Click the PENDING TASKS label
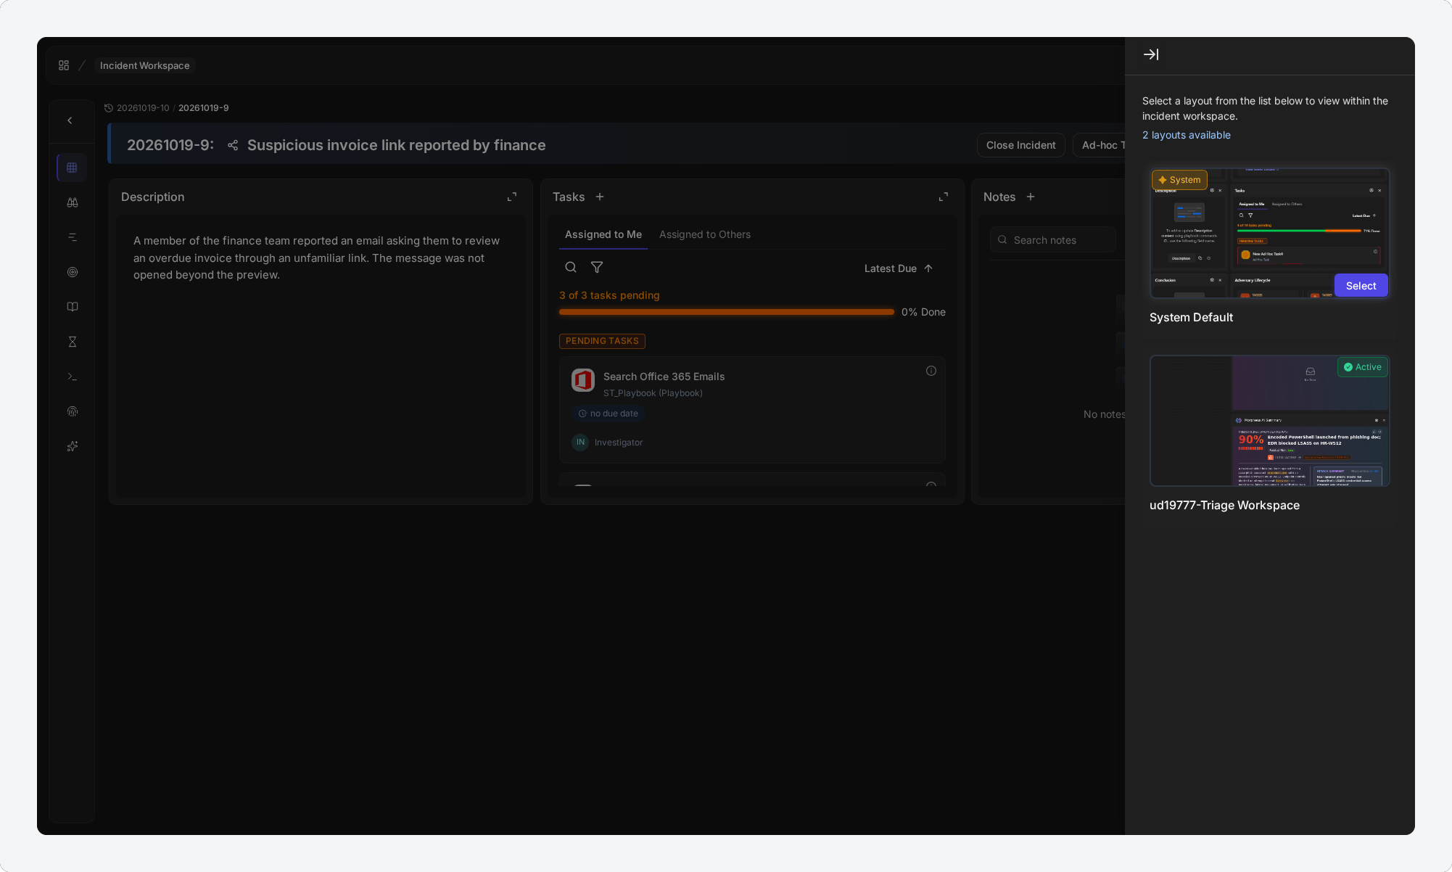The height and width of the screenshot is (872, 1452). click(x=602, y=341)
